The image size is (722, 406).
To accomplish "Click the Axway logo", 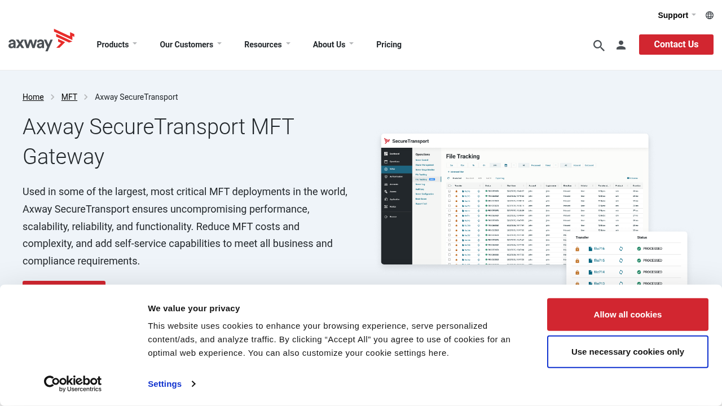I will (41, 40).
